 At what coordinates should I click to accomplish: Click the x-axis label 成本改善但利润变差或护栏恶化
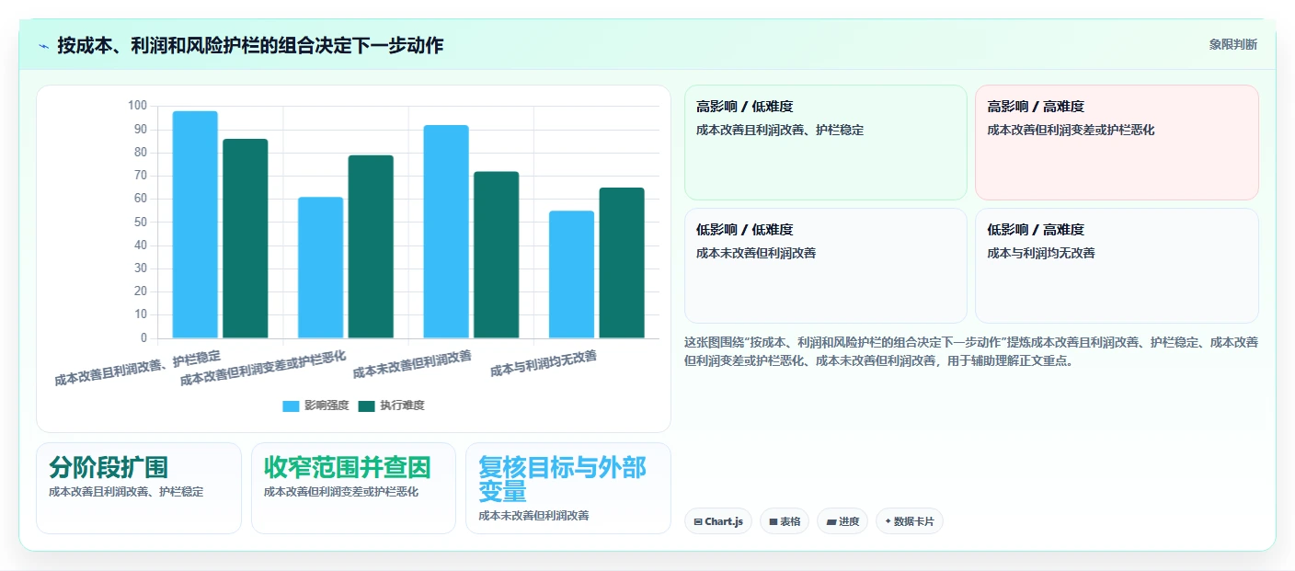tap(263, 368)
